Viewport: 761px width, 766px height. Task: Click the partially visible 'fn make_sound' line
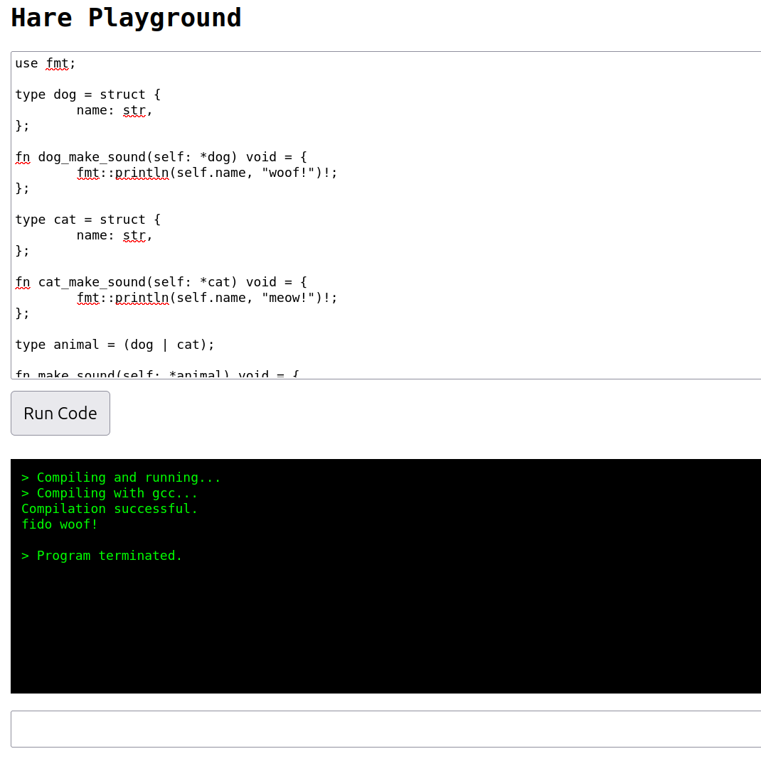pos(157,374)
